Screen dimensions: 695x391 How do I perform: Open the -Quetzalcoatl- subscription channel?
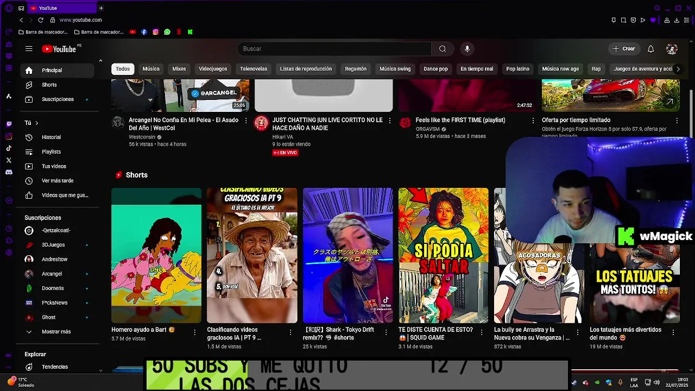click(x=57, y=230)
